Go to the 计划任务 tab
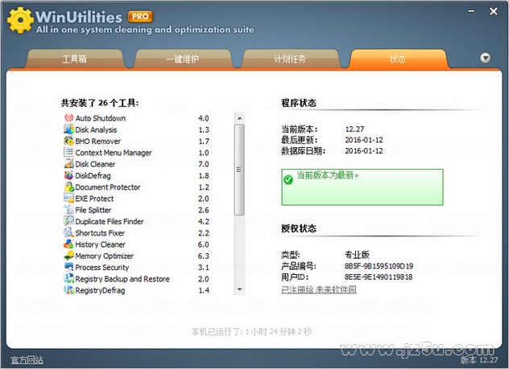The width and height of the screenshot is (509, 369). coord(290,59)
